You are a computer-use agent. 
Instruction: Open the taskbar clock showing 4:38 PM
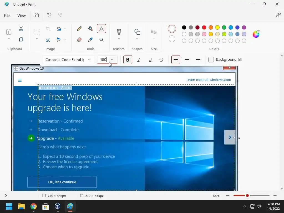273,206
